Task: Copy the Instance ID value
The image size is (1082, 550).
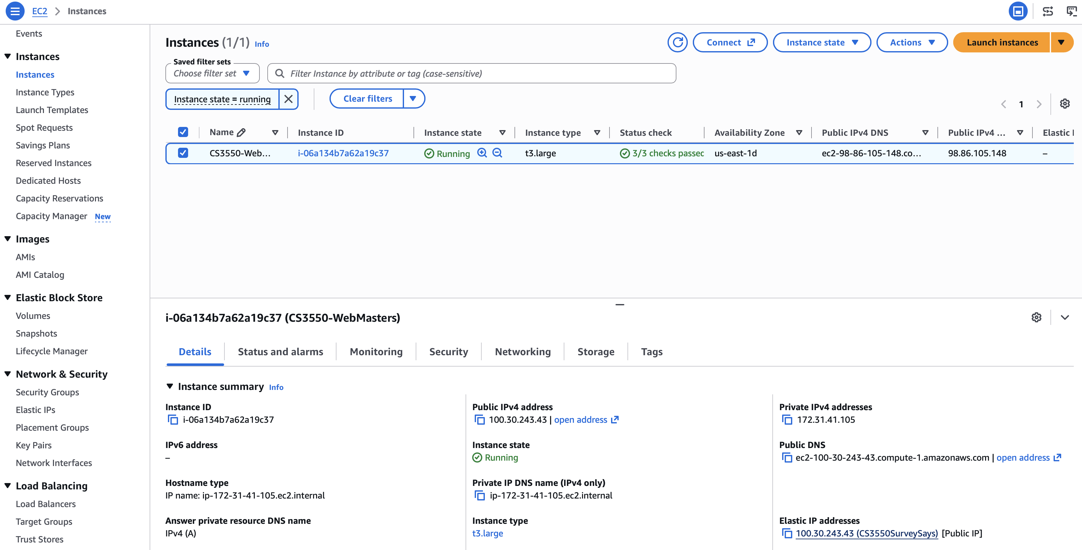Action: 173,420
